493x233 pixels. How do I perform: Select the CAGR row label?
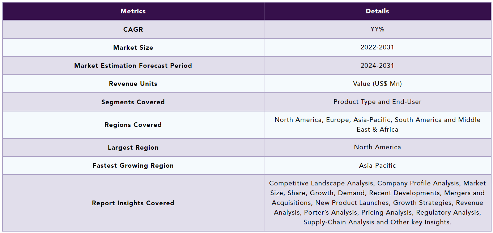click(133, 30)
